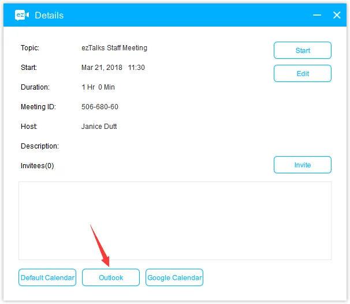The width and height of the screenshot is (350, 304).
Task: Click the Meeting ID label
Action: 38,107
